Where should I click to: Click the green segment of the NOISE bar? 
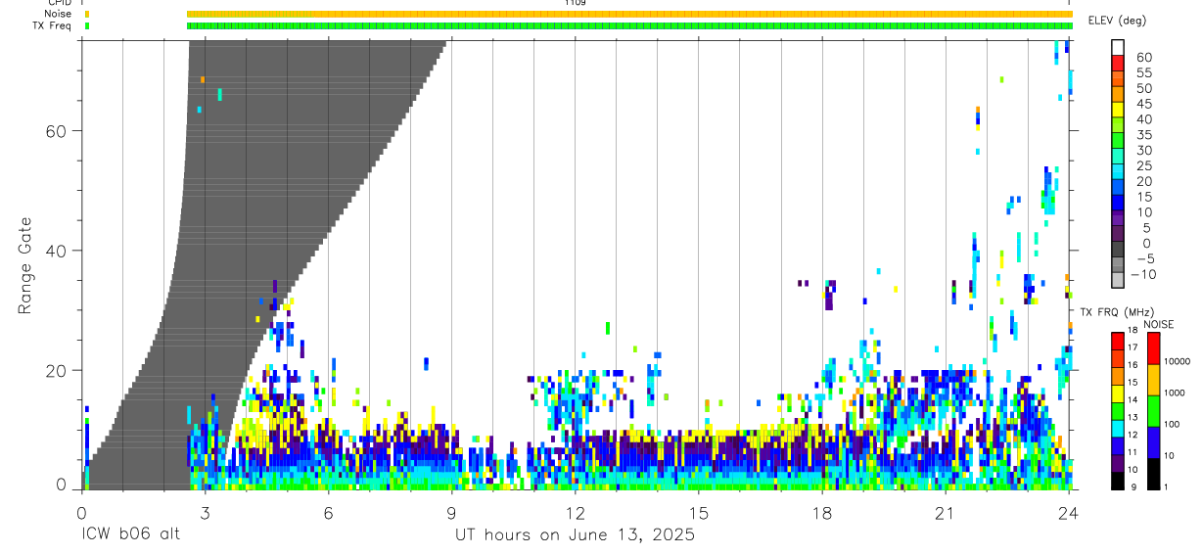coord(1153,411)
